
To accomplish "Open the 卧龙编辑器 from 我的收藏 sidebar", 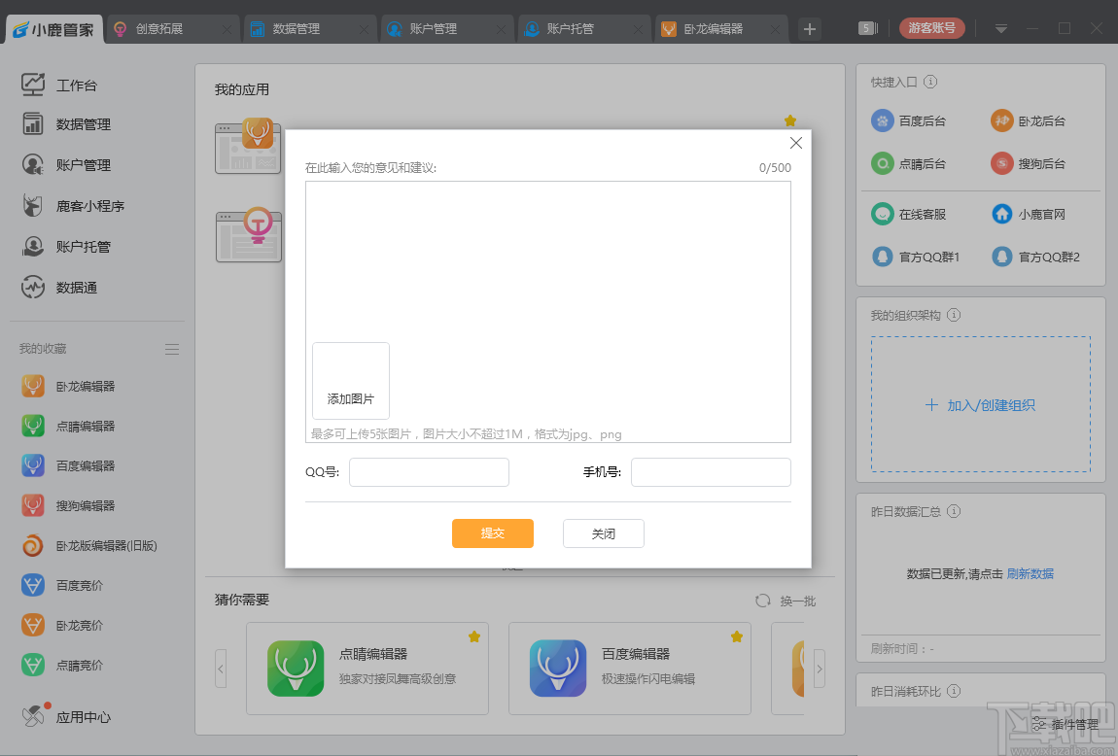I will (83, 386).
